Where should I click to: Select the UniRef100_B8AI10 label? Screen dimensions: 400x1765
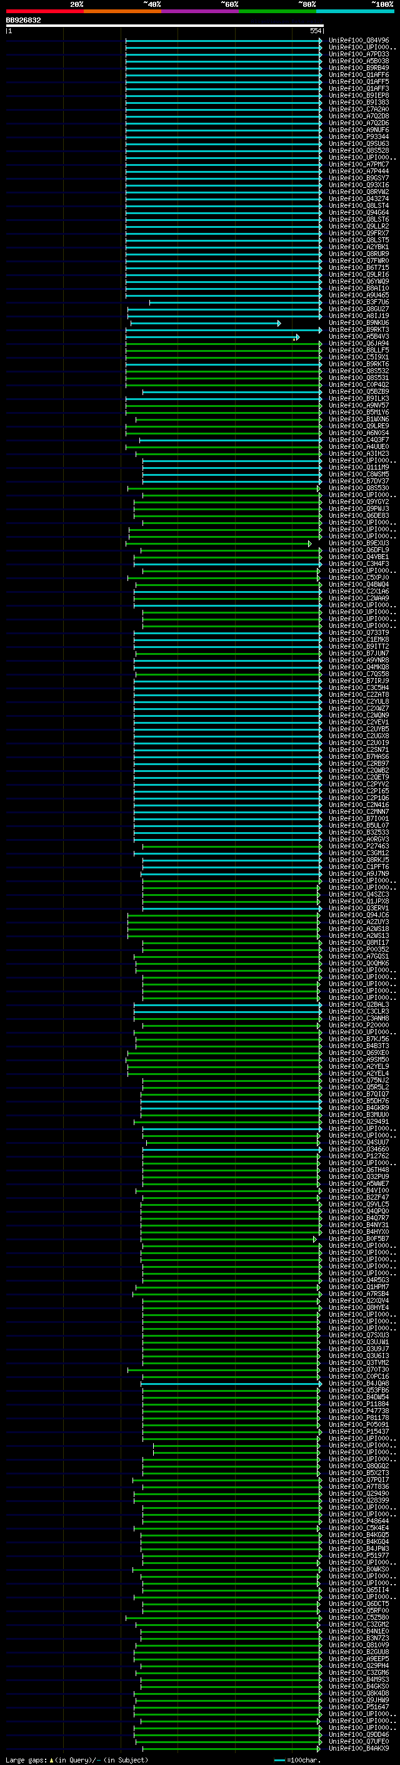[x=359, y=288]
